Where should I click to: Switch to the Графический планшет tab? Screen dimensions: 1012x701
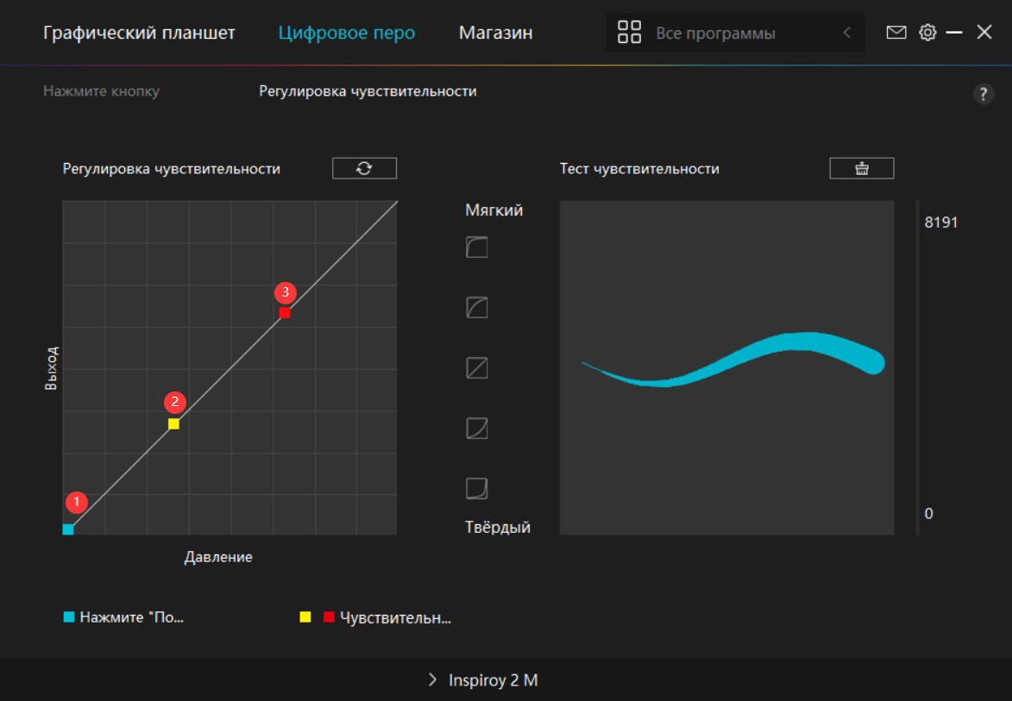139,33
